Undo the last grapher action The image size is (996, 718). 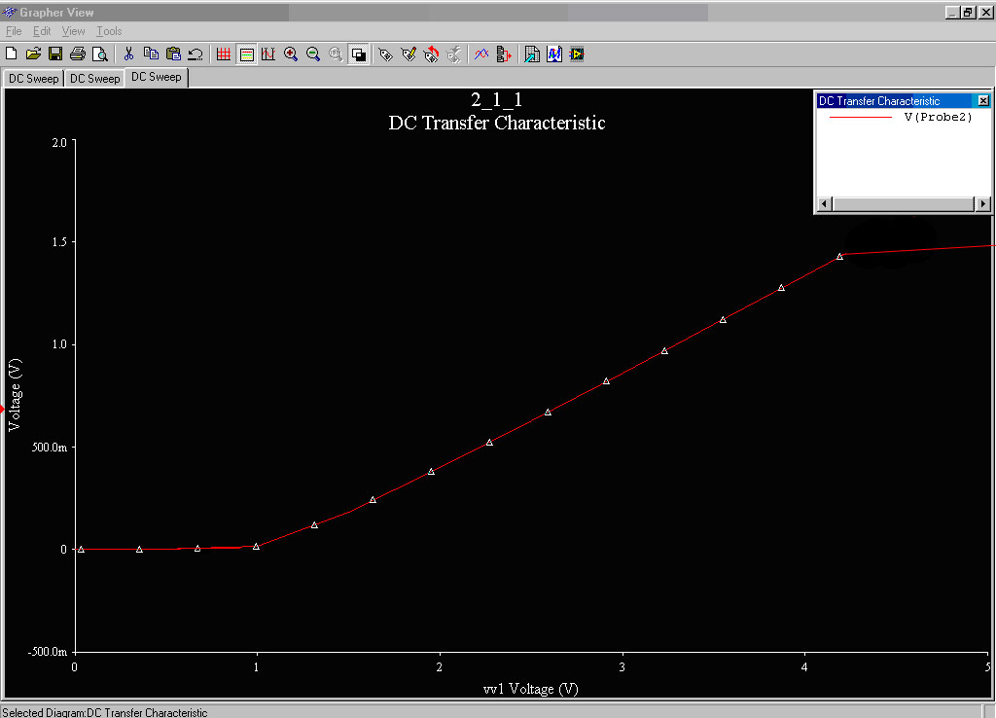tap(195, 54)
